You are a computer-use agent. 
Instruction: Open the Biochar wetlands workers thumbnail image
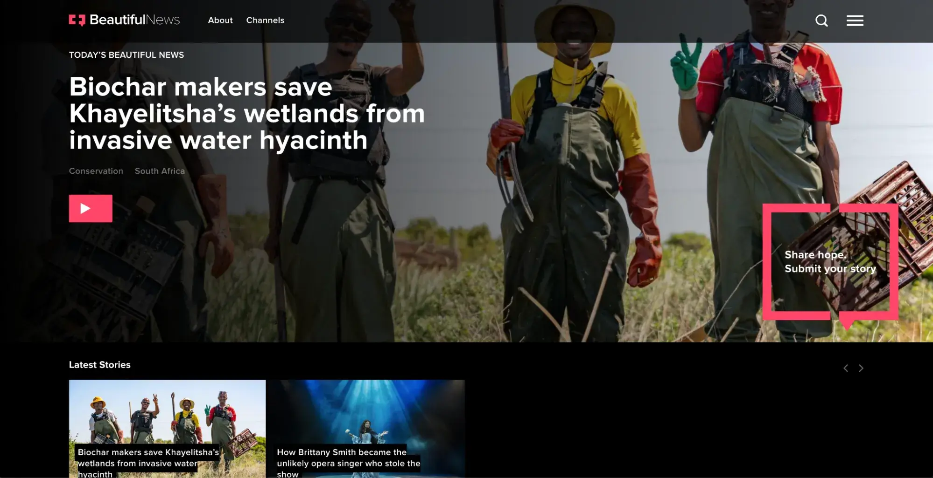[167, 410]
